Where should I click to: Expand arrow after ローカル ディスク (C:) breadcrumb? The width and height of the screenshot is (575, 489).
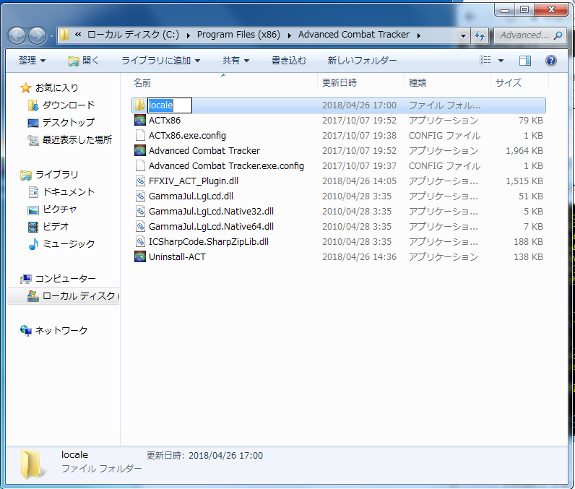188,35
